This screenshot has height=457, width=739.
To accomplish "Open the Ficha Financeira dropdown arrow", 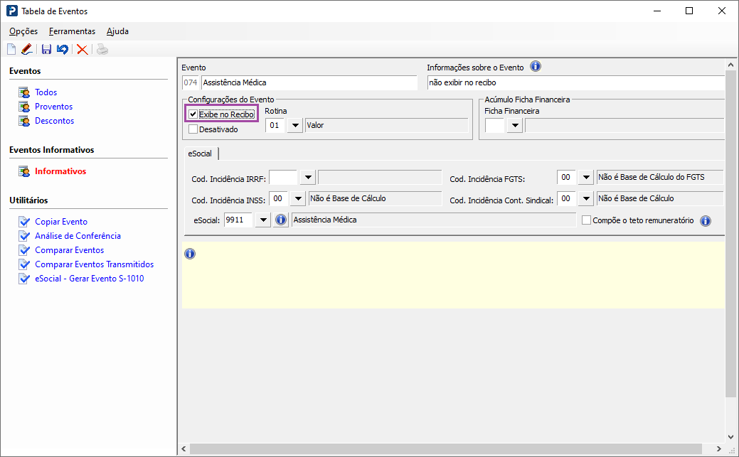I will tap(515, 125).
